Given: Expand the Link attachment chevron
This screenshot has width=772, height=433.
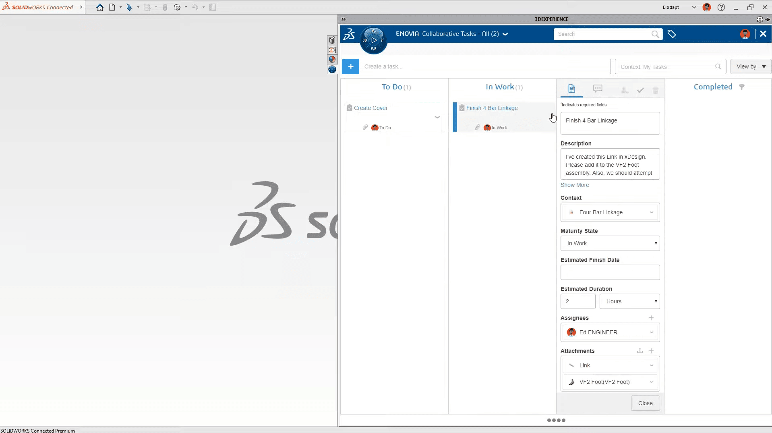Looking at the screenshot, I should pos(652,366).
